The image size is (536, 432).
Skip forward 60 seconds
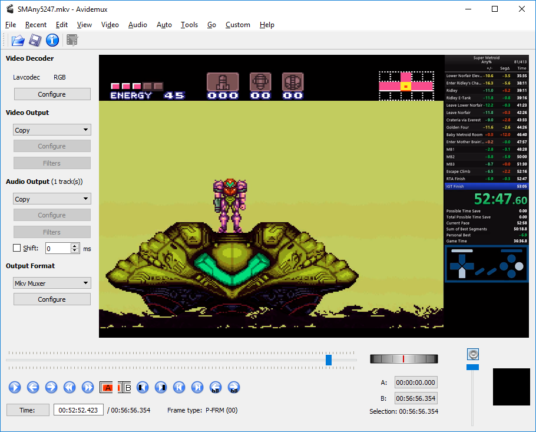click(x=234, y=387)
